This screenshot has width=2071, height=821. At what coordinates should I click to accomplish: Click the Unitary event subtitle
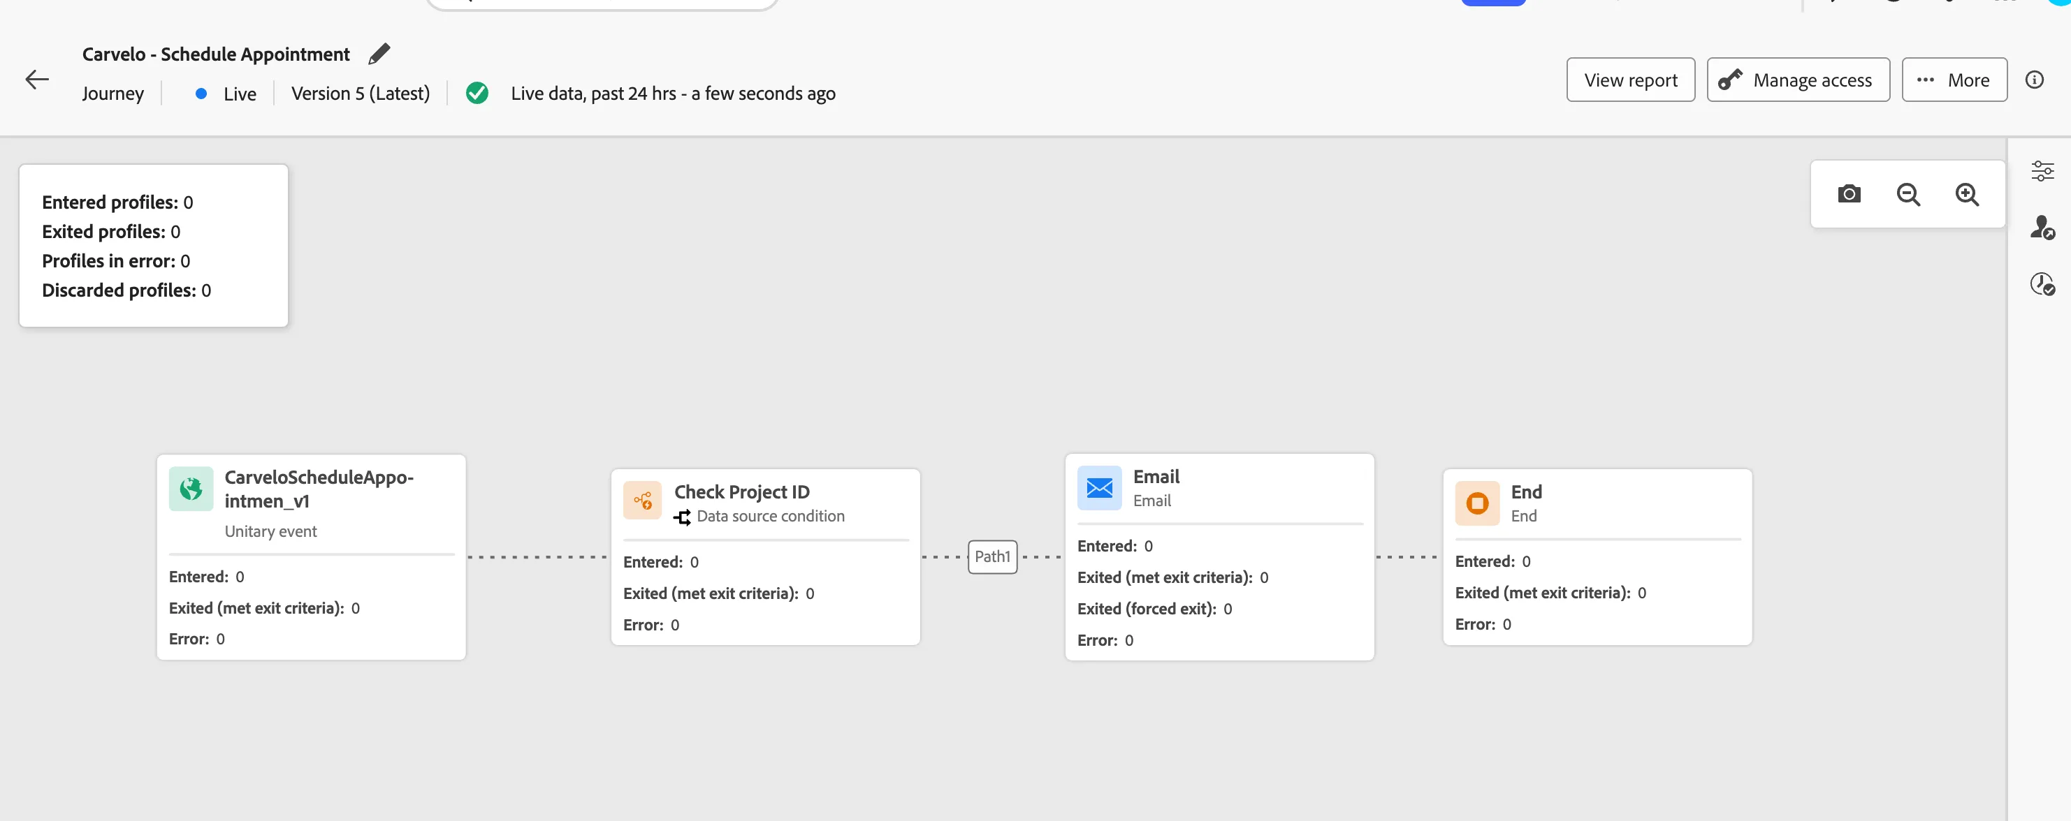pos(270,532)
